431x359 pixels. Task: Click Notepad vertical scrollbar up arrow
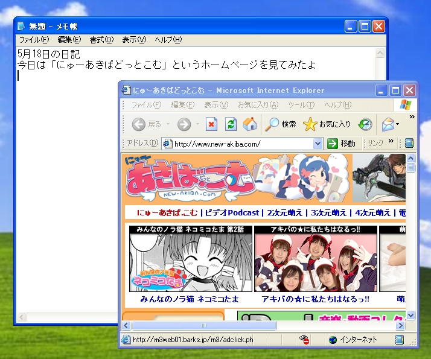click(x=380, y=52)
